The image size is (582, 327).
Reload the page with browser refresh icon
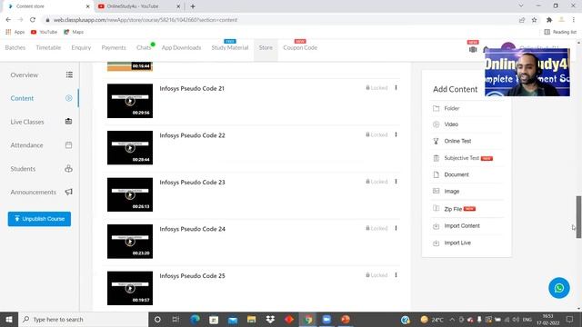click(33, 20)
